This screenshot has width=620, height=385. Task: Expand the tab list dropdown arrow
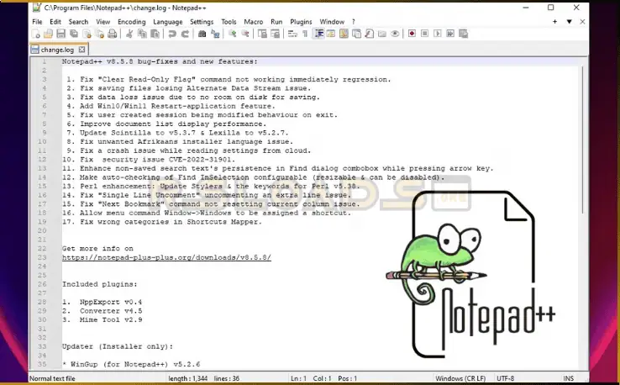click(x=569, y=22)
